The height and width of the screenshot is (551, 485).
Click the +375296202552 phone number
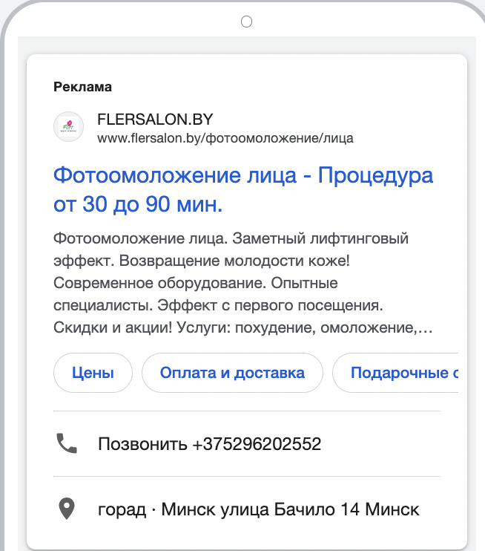coord(257,445)
